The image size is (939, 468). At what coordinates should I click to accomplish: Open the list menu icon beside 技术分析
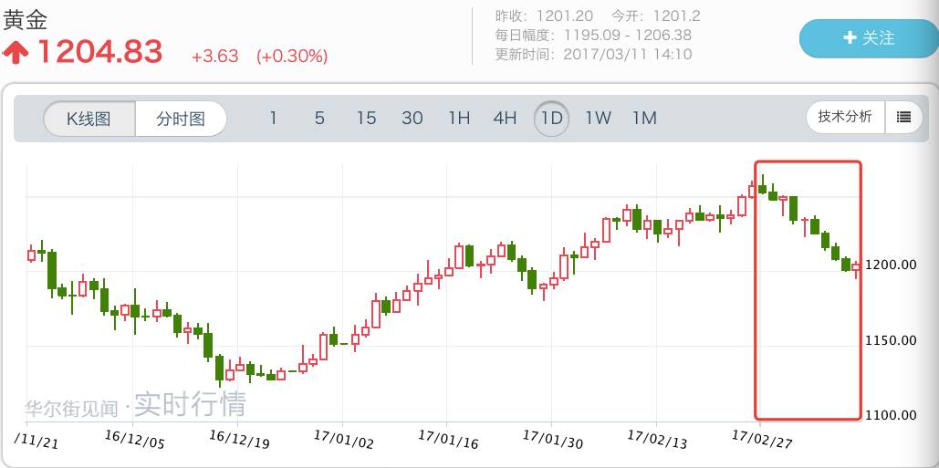pos(903,118)
